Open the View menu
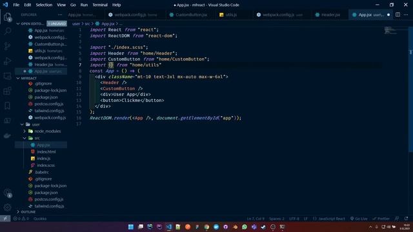This screenshot has height=232, width=413. coord(61,5)
